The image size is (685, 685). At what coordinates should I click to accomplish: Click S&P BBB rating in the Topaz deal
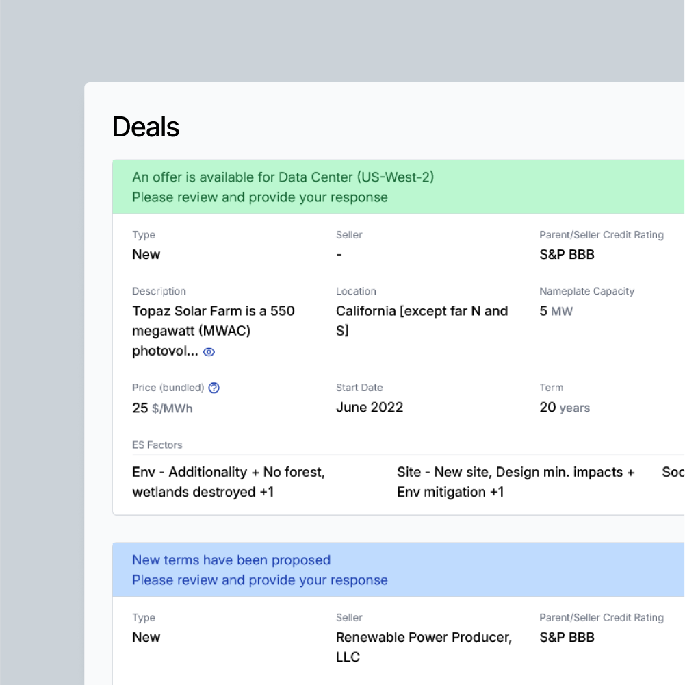point(567,255)
